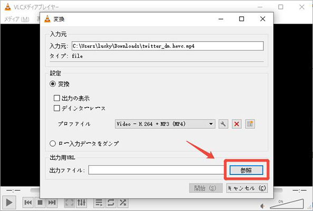Minimize VLC main window
313x211 pixels.
(x=260, y=7)
